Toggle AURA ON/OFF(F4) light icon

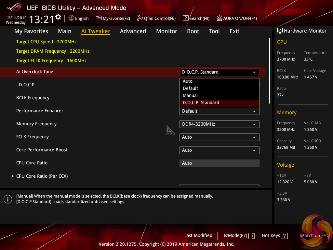point(220,18)
